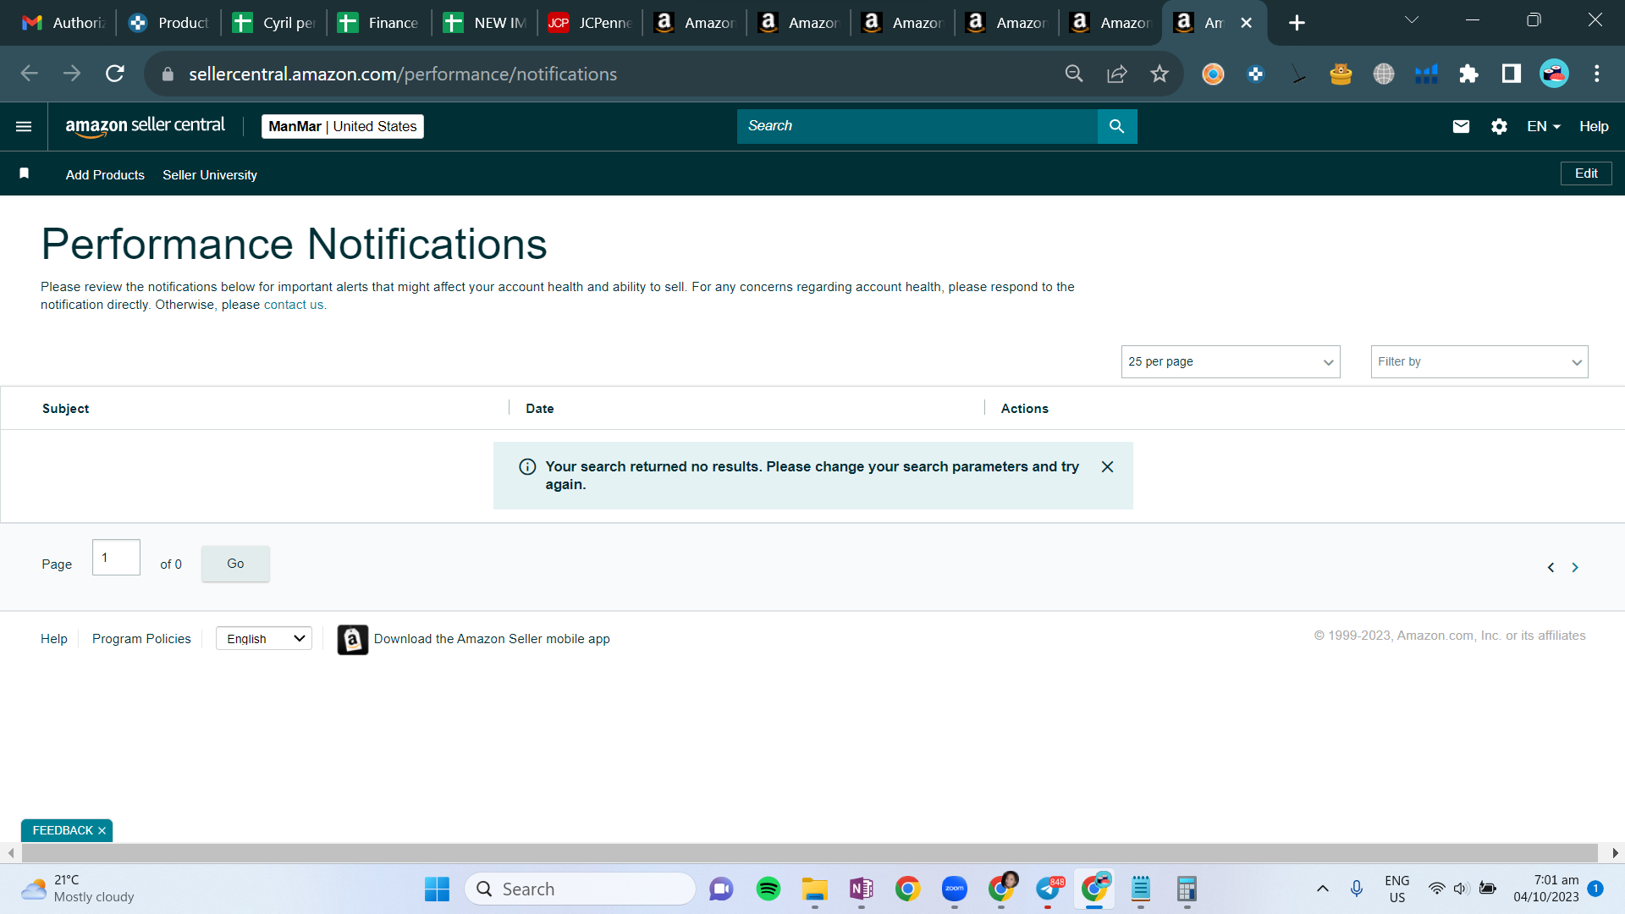Switch to the Product tab
Viewport: 1625px width, 914px height.
pyautogui.click(x=169, y=23)
